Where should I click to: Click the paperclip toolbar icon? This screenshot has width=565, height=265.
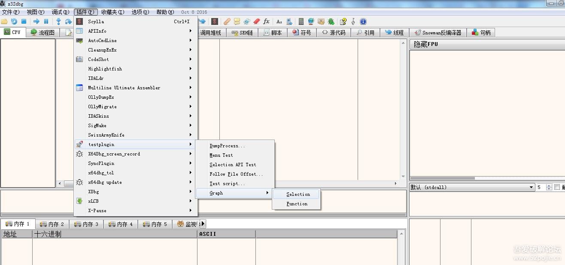pyautogui.click(x=247, y=21)
